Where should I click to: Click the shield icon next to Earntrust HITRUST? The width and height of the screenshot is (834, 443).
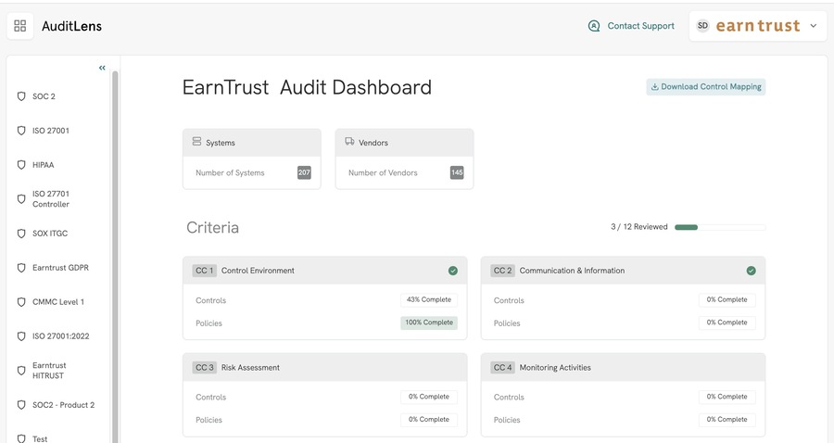[x=21, y=371]
